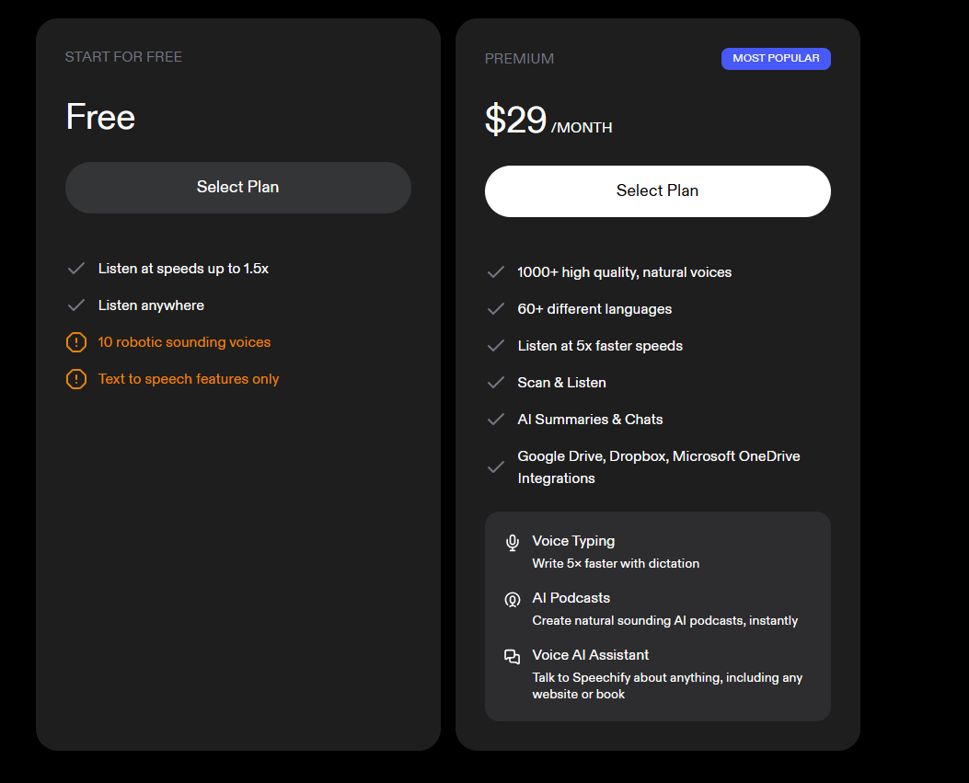This screenshot has height=783, width=969.
Task: Click the microphone icon beside Voice Typing
Action: click(x=513, y=543)
